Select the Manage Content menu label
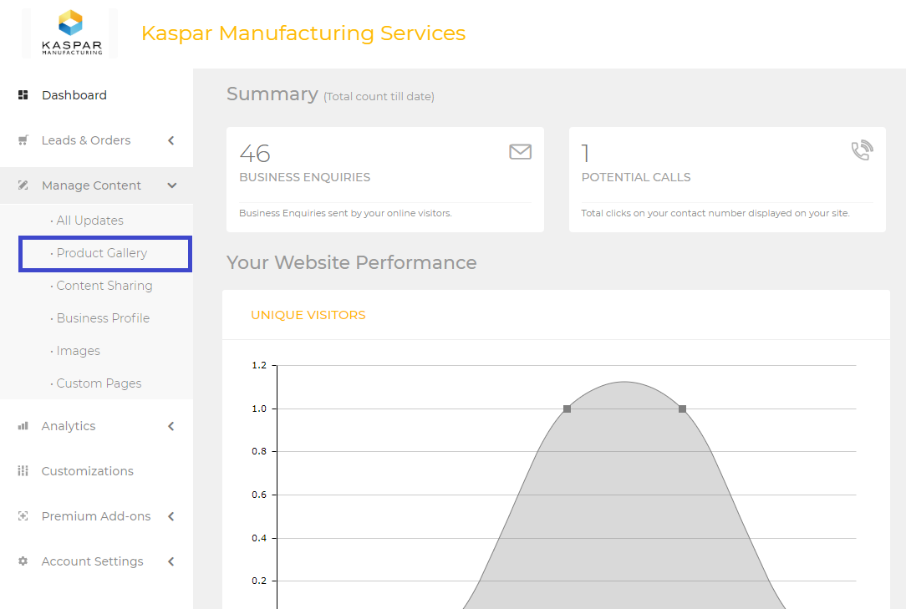The width and height of the screenshot is (906, 609). [x=91, y=185]
